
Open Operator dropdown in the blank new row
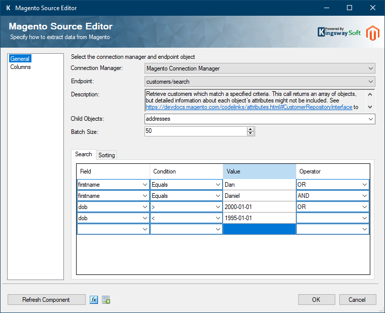coord(364,229)
